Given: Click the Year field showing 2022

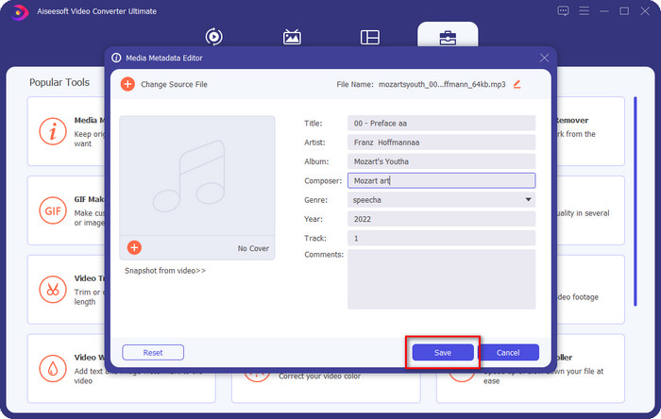Looking at the screenshot, I should pos(441,219).
